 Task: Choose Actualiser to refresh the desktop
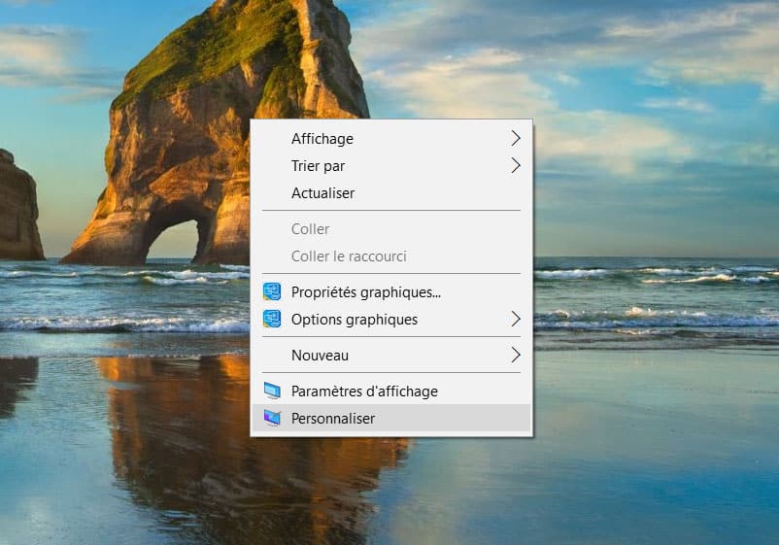point(322,193)
